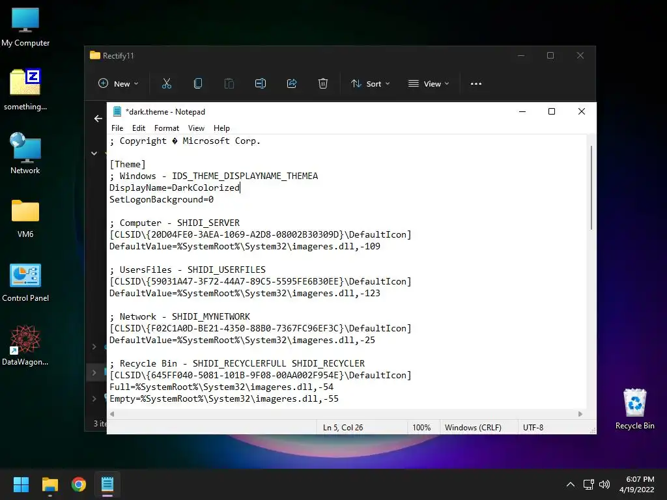Open Notepad Format menu
Image resolution: width=667 pixels, height=500 pixels.
click(x=166, y=128)
